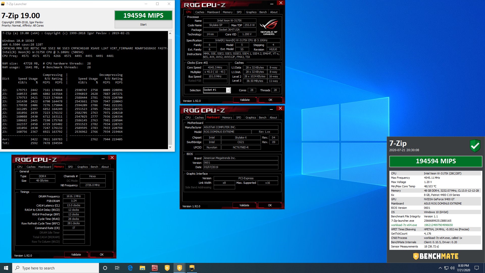The width and height of the screenshot is (485, 273).
Task: Open File Explorer from the taskbar
Action: [142, 268]
